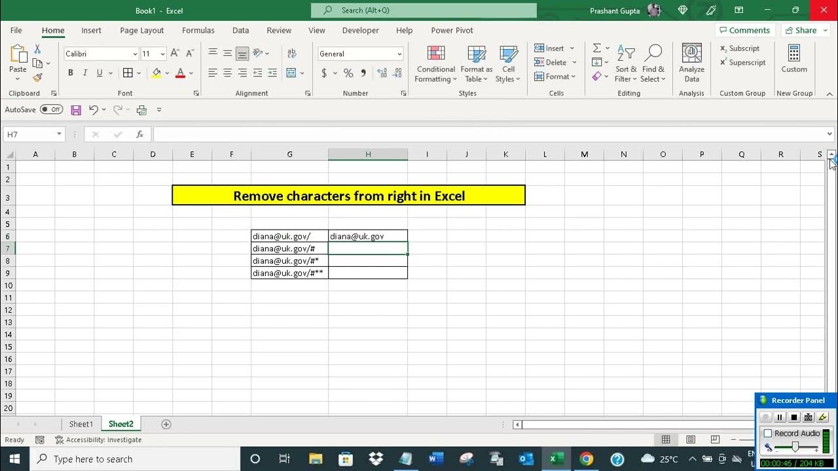
Task: Expand the Name Box dropdown
Action: (59, 134)
